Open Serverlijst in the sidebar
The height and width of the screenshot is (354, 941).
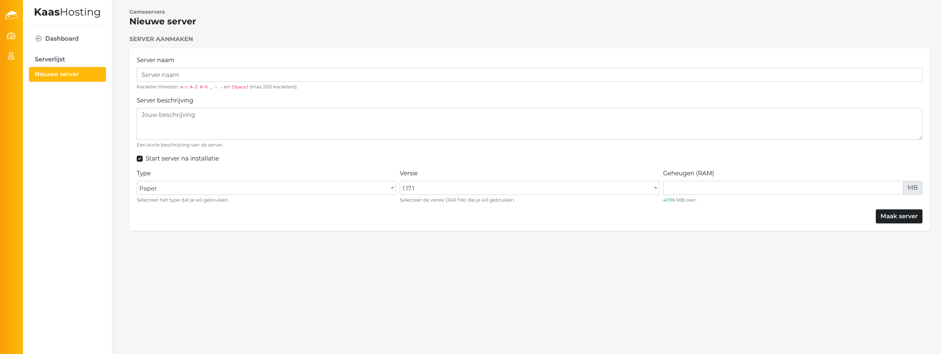[50, 59]
